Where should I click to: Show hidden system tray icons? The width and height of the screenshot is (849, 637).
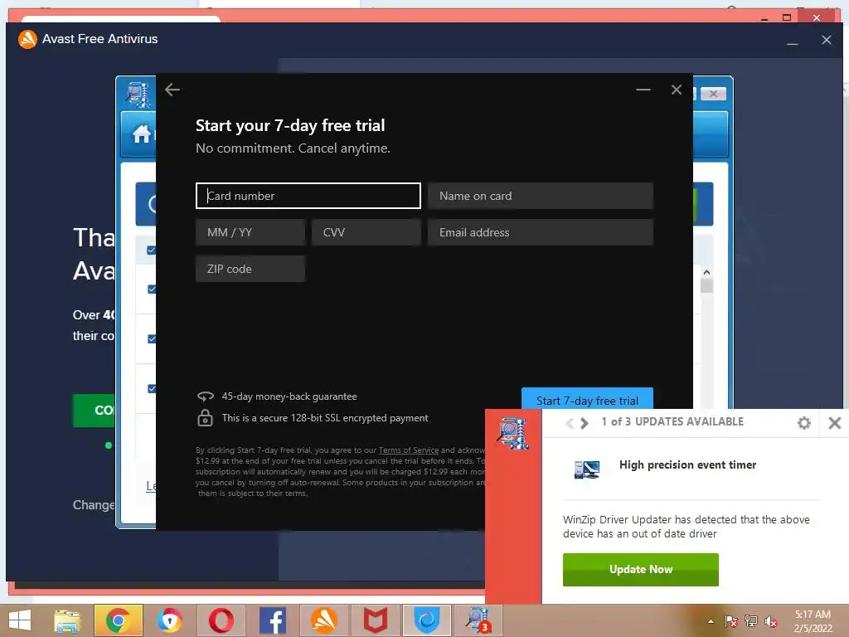click(x=711, y=621)
